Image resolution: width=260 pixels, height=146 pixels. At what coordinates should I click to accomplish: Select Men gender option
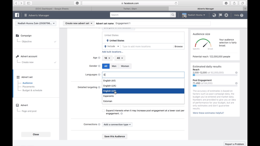pos(114,66)
